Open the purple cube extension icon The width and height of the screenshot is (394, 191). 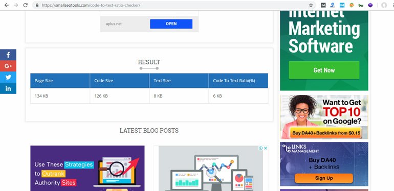coord(370,5)
